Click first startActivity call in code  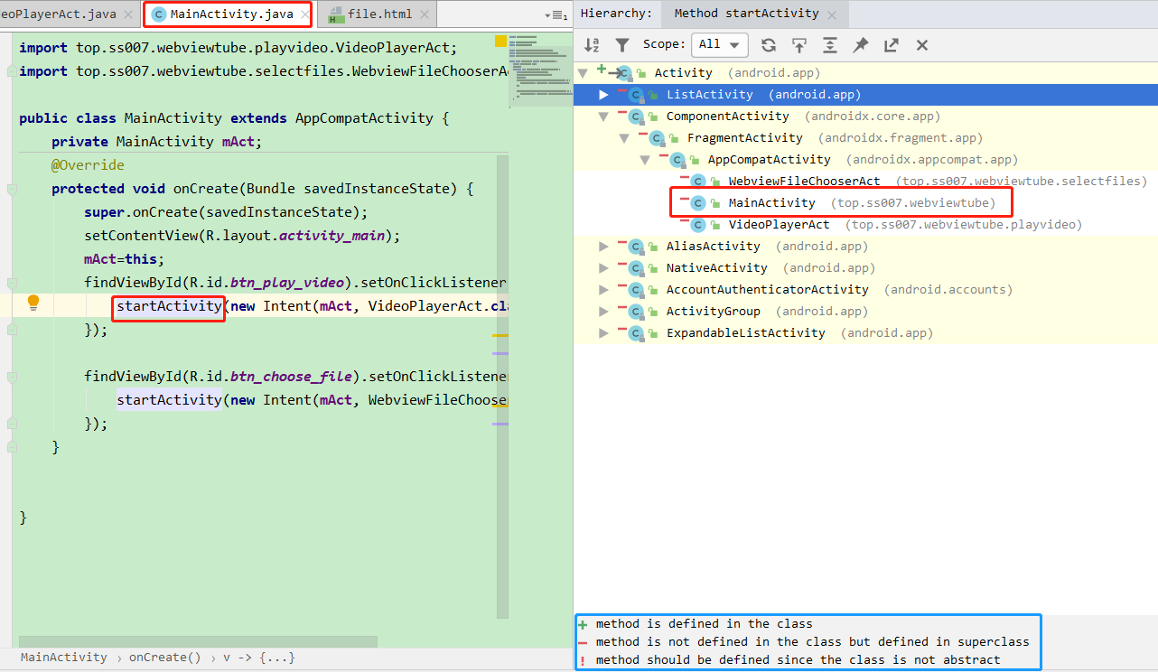[169, 306]
